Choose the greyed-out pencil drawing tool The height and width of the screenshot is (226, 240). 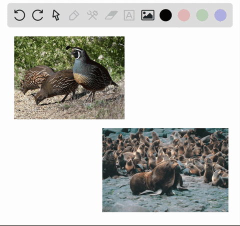(74, 15)
